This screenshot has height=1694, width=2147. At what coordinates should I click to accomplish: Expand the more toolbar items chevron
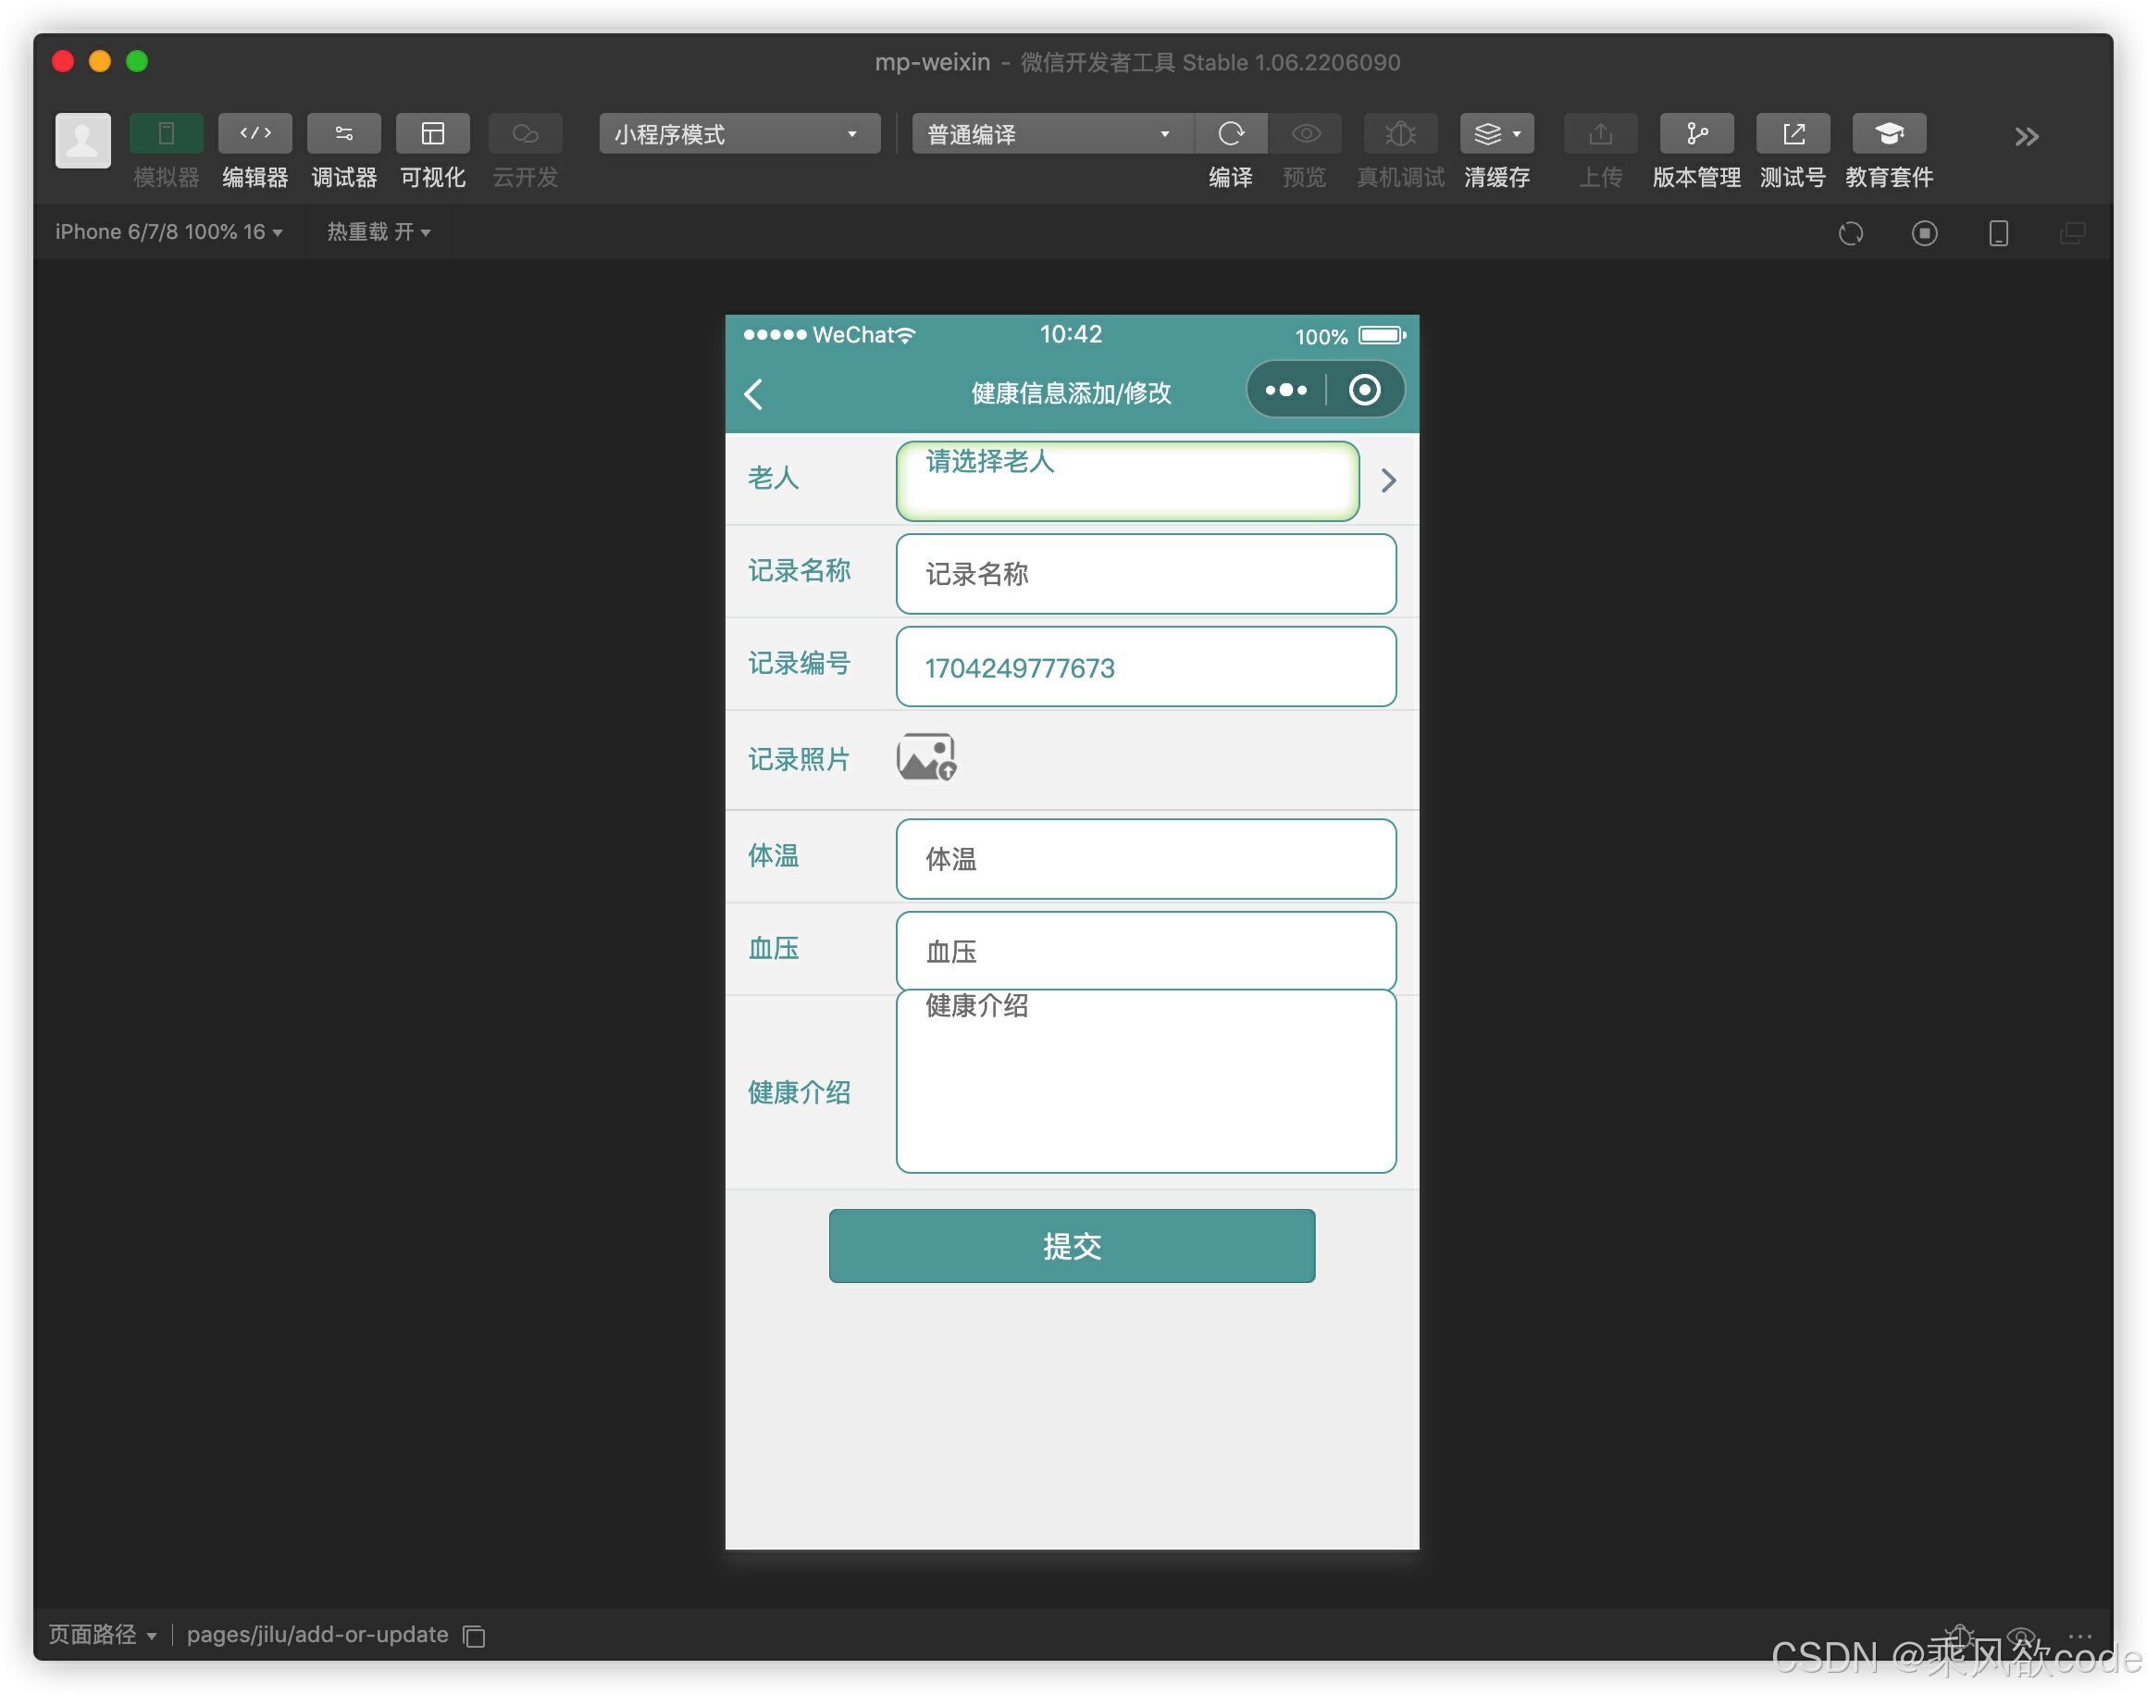2026,137
